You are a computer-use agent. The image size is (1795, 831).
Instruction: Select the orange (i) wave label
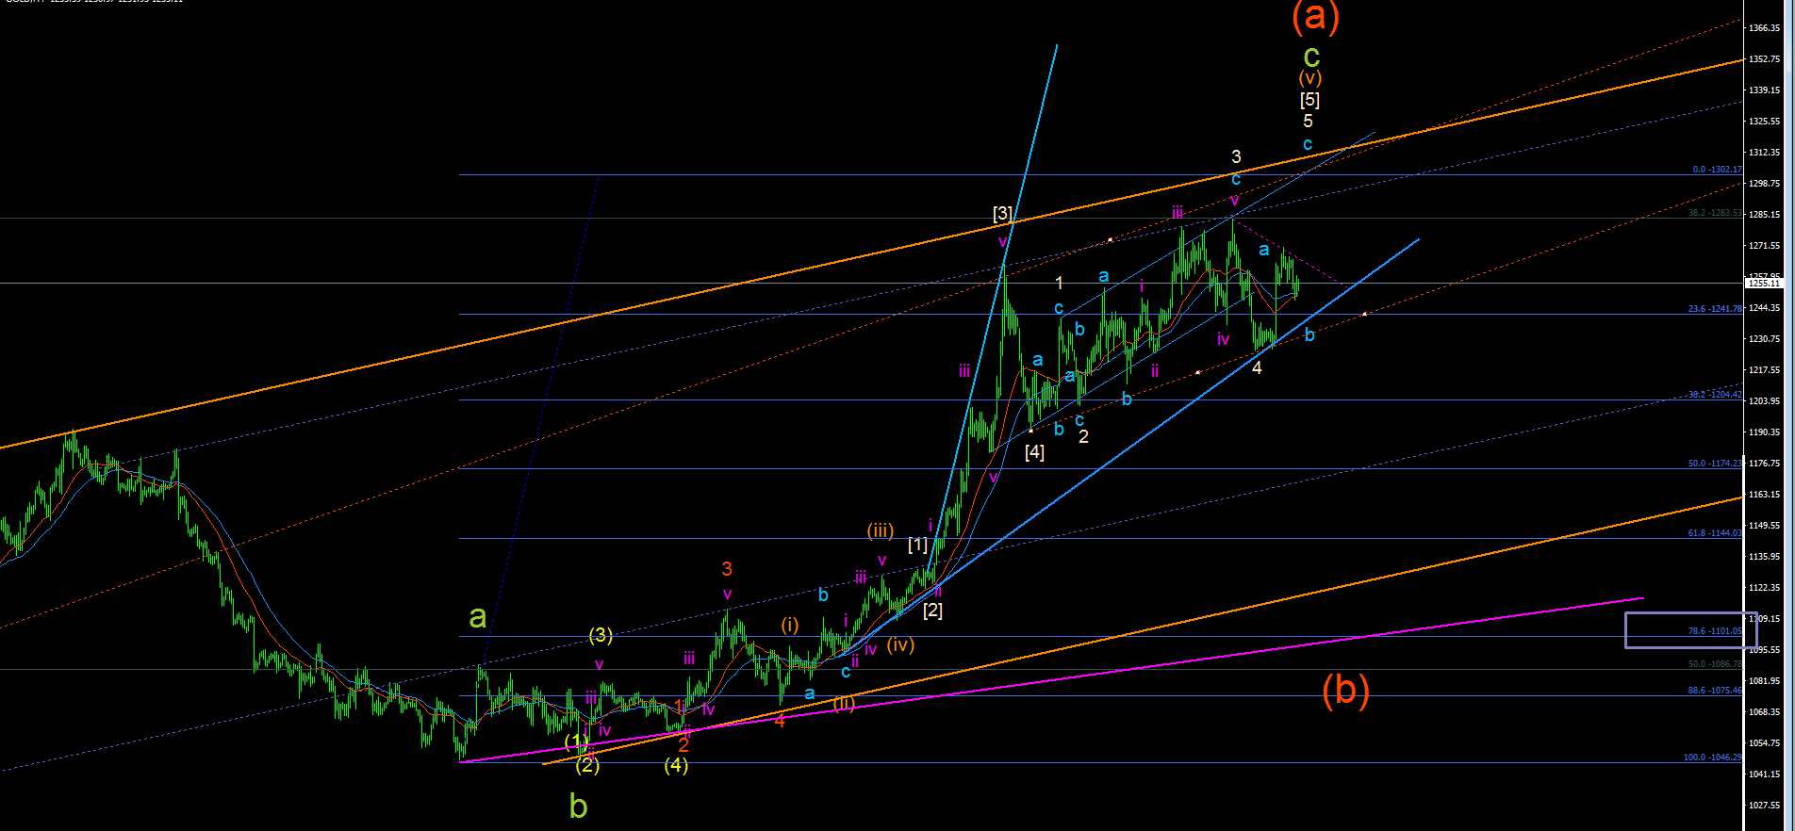point(790,625)
